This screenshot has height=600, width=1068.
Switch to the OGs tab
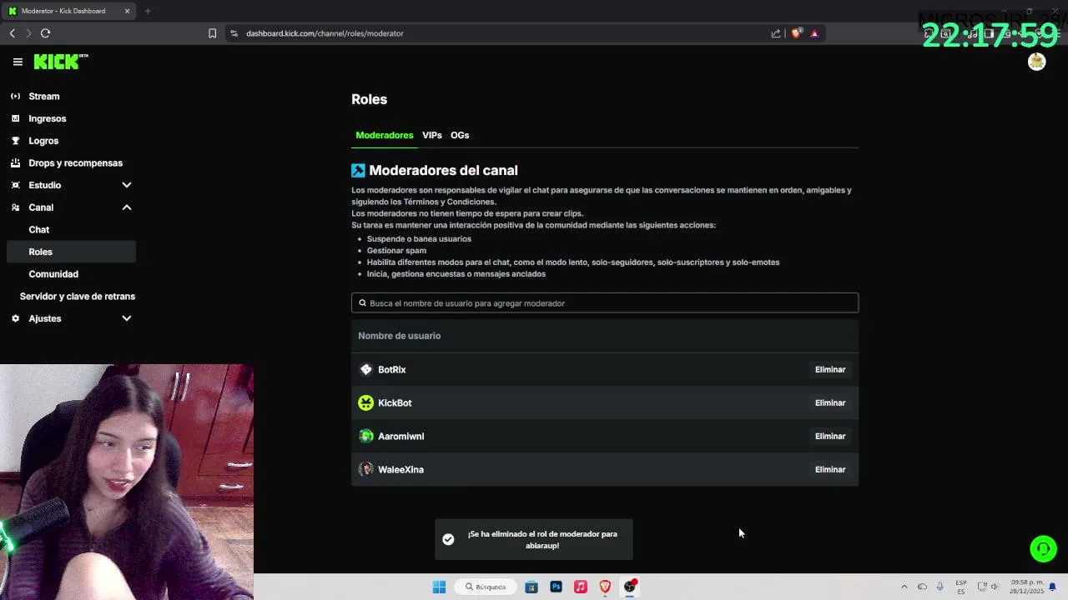click(460, 135)
